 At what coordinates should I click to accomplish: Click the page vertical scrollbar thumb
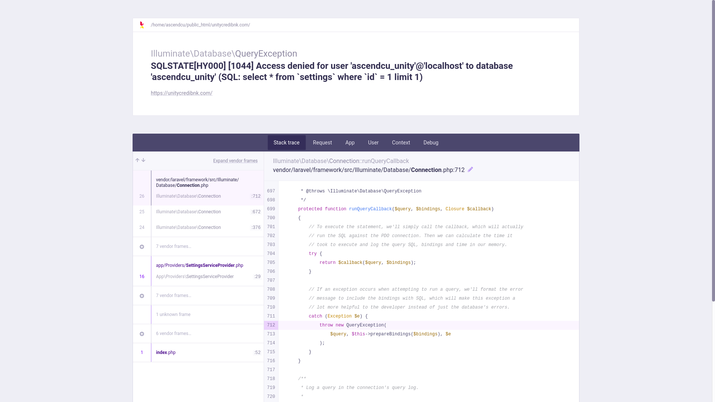tap(713, 150)
